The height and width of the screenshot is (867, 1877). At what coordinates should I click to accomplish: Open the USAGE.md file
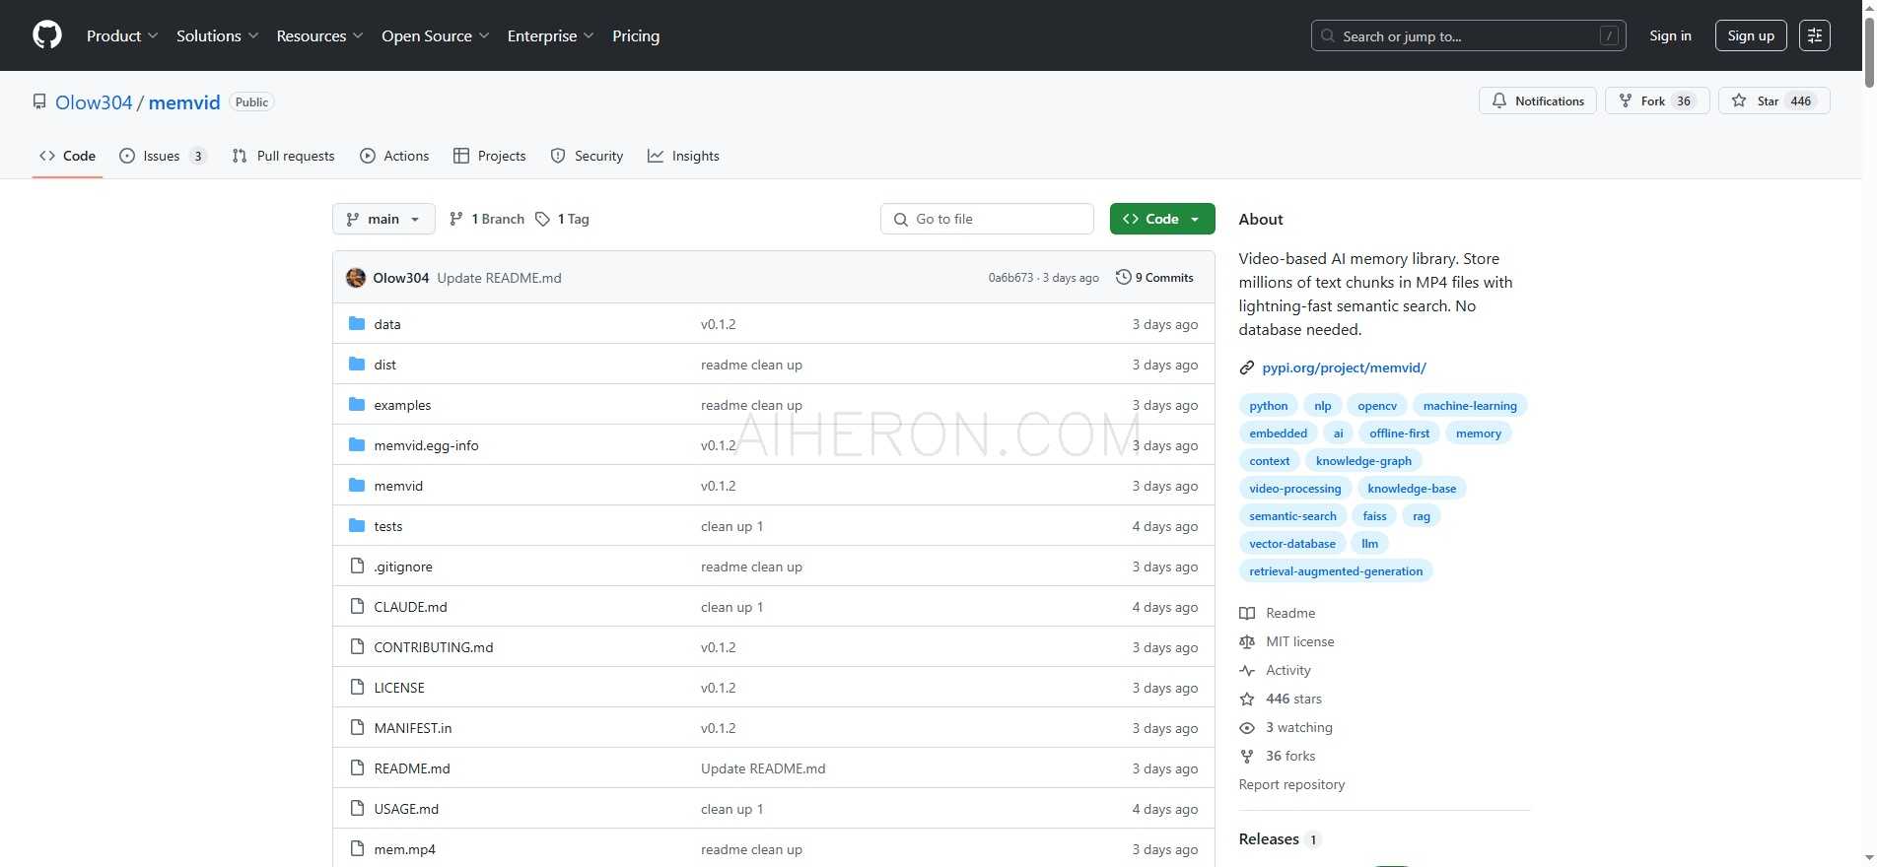406,809
